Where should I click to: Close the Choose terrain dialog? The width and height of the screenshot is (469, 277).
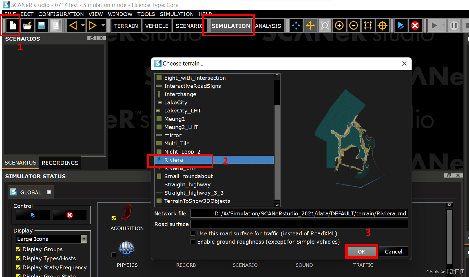404,64
